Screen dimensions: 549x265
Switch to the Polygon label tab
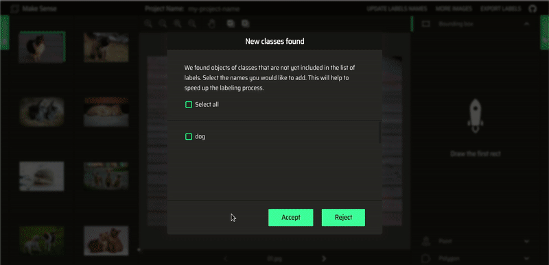(476, 259)
